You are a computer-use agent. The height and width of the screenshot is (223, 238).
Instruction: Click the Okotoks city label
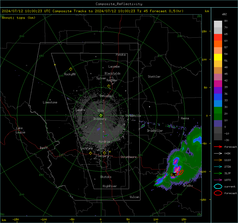[x=106, y=177]
